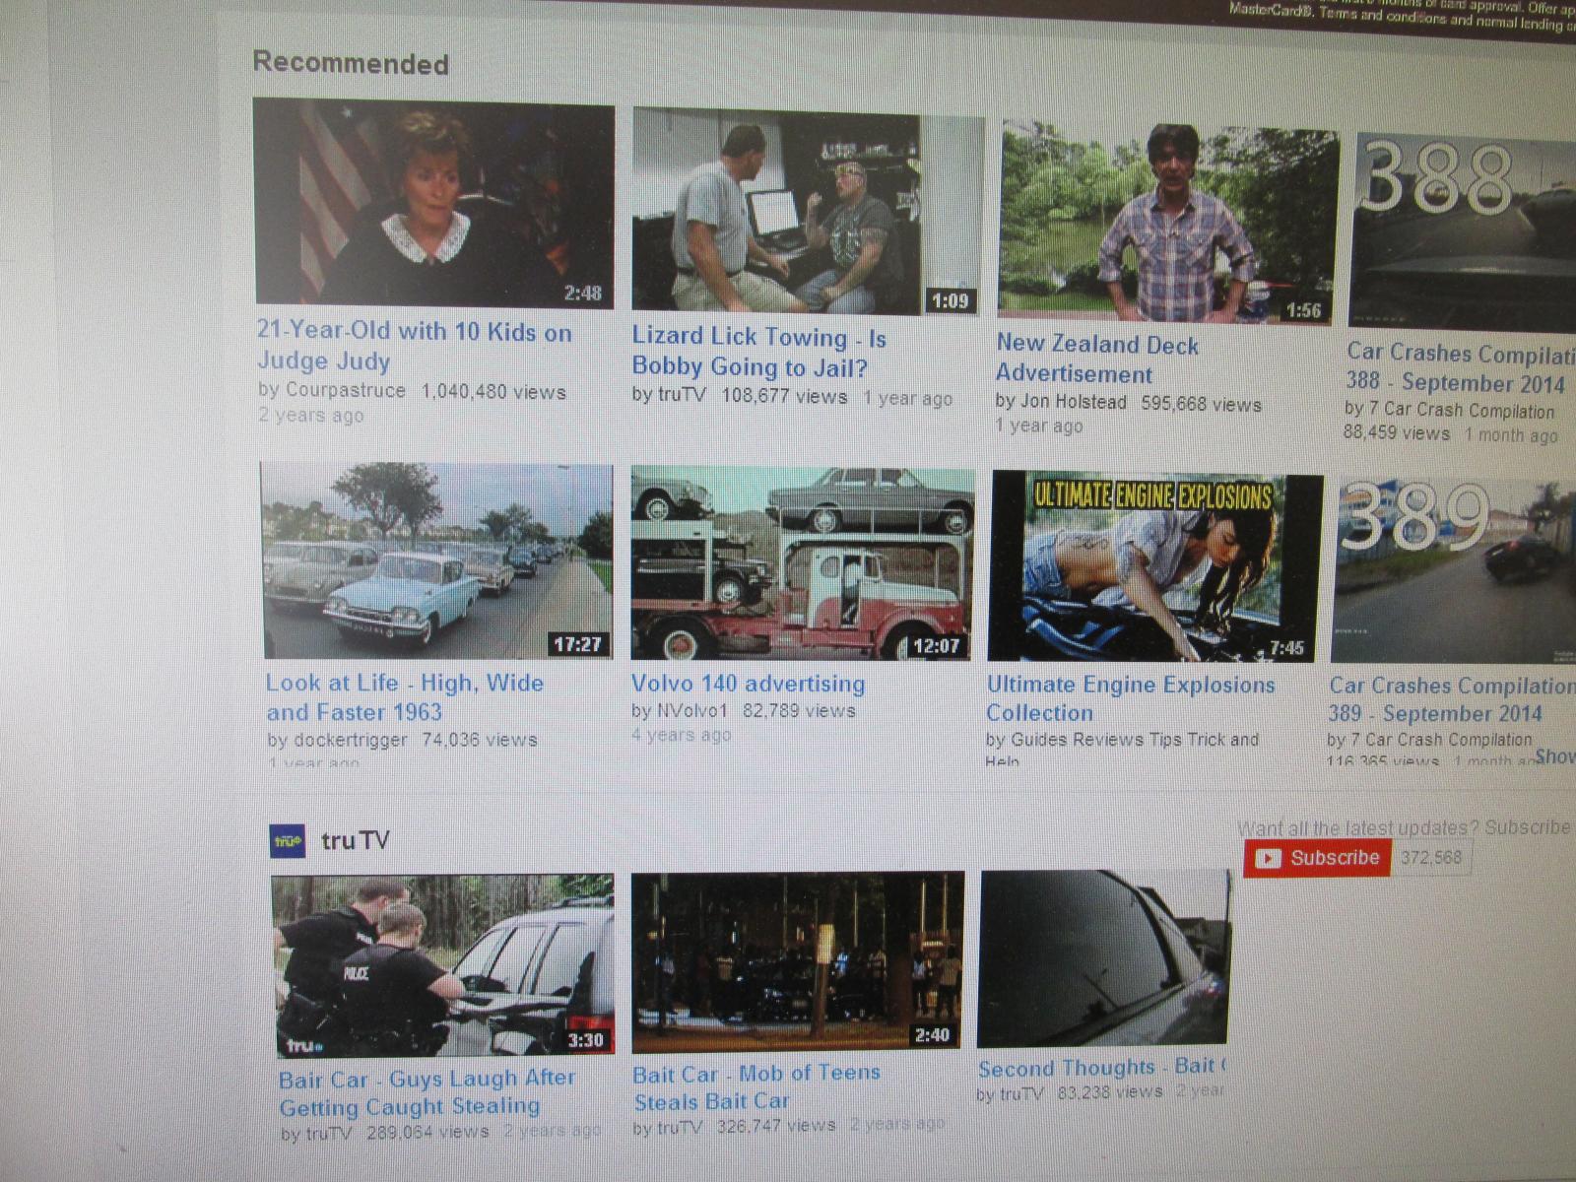
Task: Play Car Crashes Compilation 389 thumbnail
Action: click(1454, 571)
